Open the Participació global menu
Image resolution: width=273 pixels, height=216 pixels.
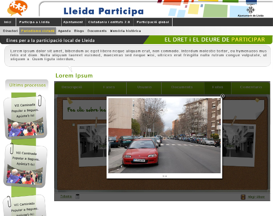(x=153, y=22)
